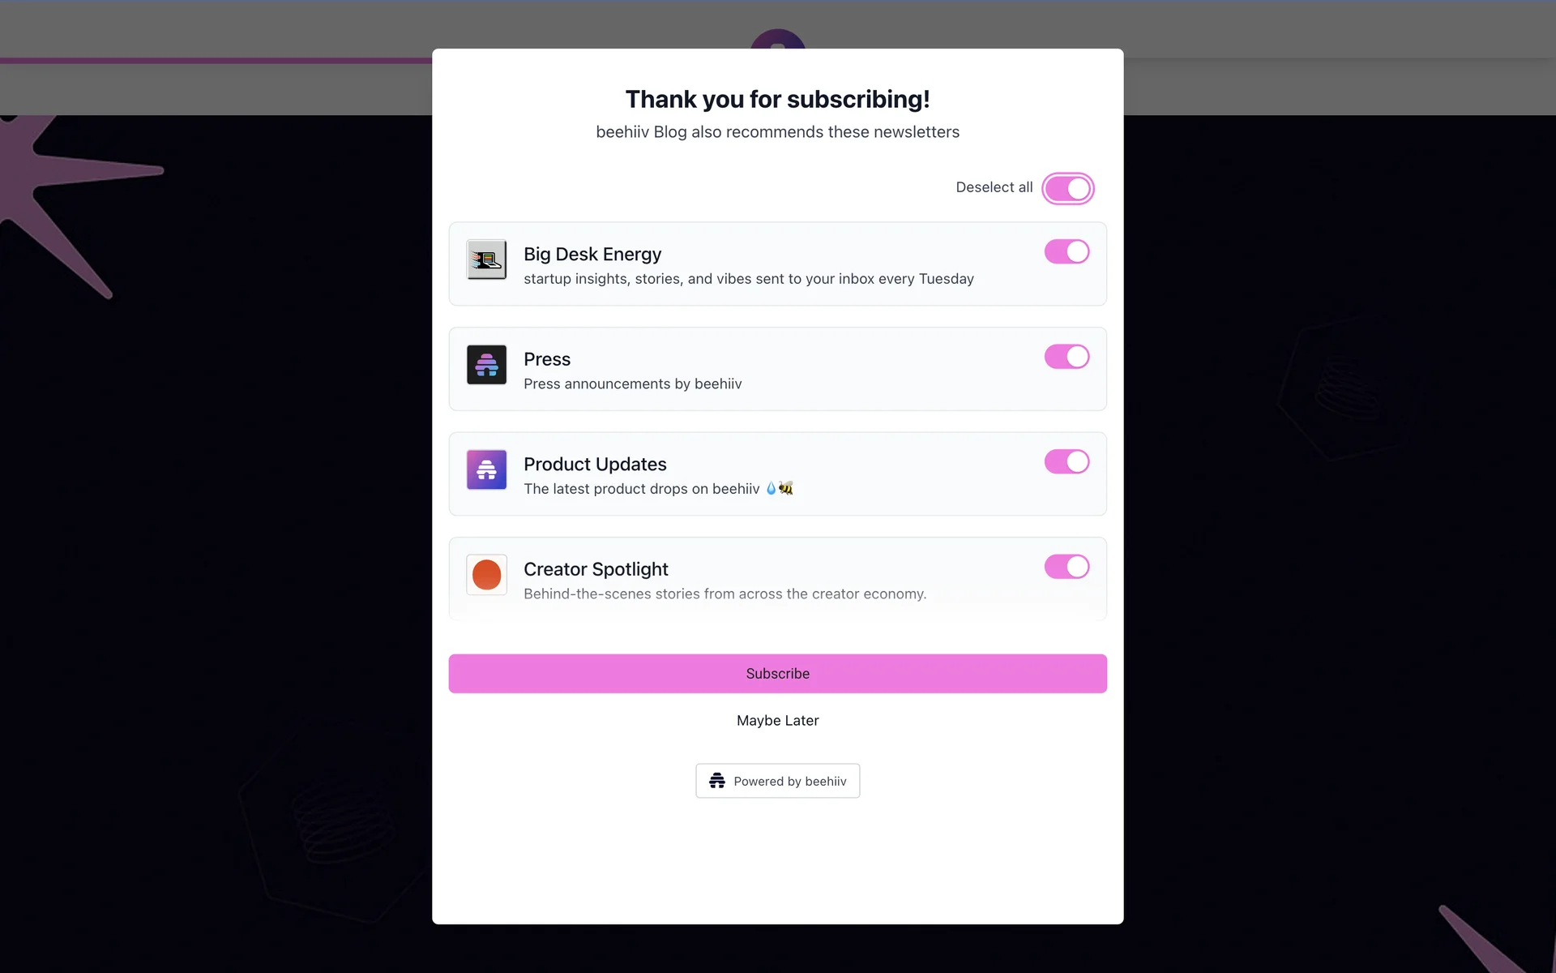
Task: Click the bee emoji in Product Updates description
Action: (x=785, y=488)
